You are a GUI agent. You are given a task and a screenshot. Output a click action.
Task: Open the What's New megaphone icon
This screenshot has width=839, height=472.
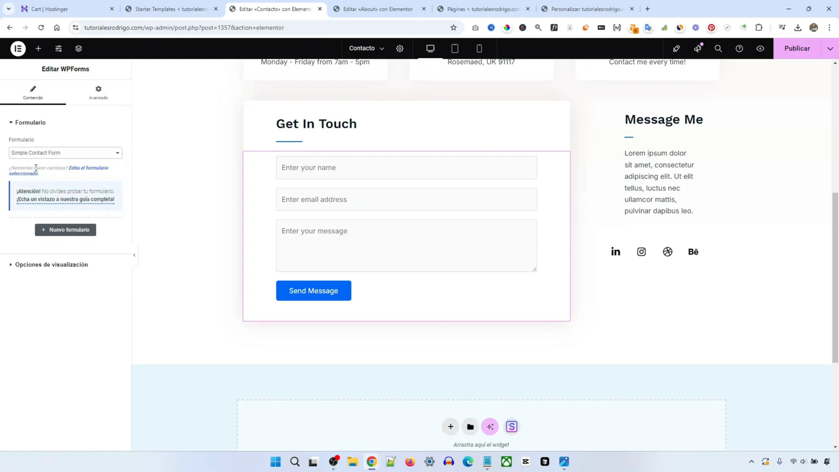coord(697,48)
